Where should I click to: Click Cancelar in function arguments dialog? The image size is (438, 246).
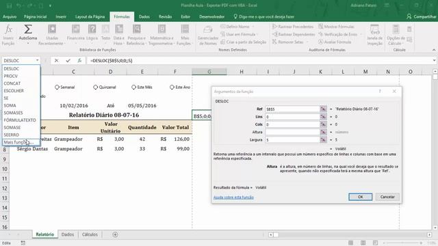pyautogui.click(x=387, y=197)
